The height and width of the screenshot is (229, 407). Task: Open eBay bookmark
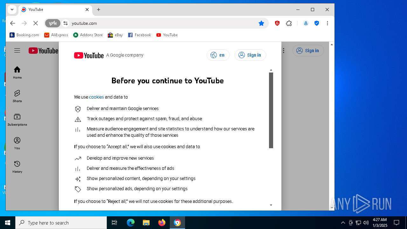point(115,35)
